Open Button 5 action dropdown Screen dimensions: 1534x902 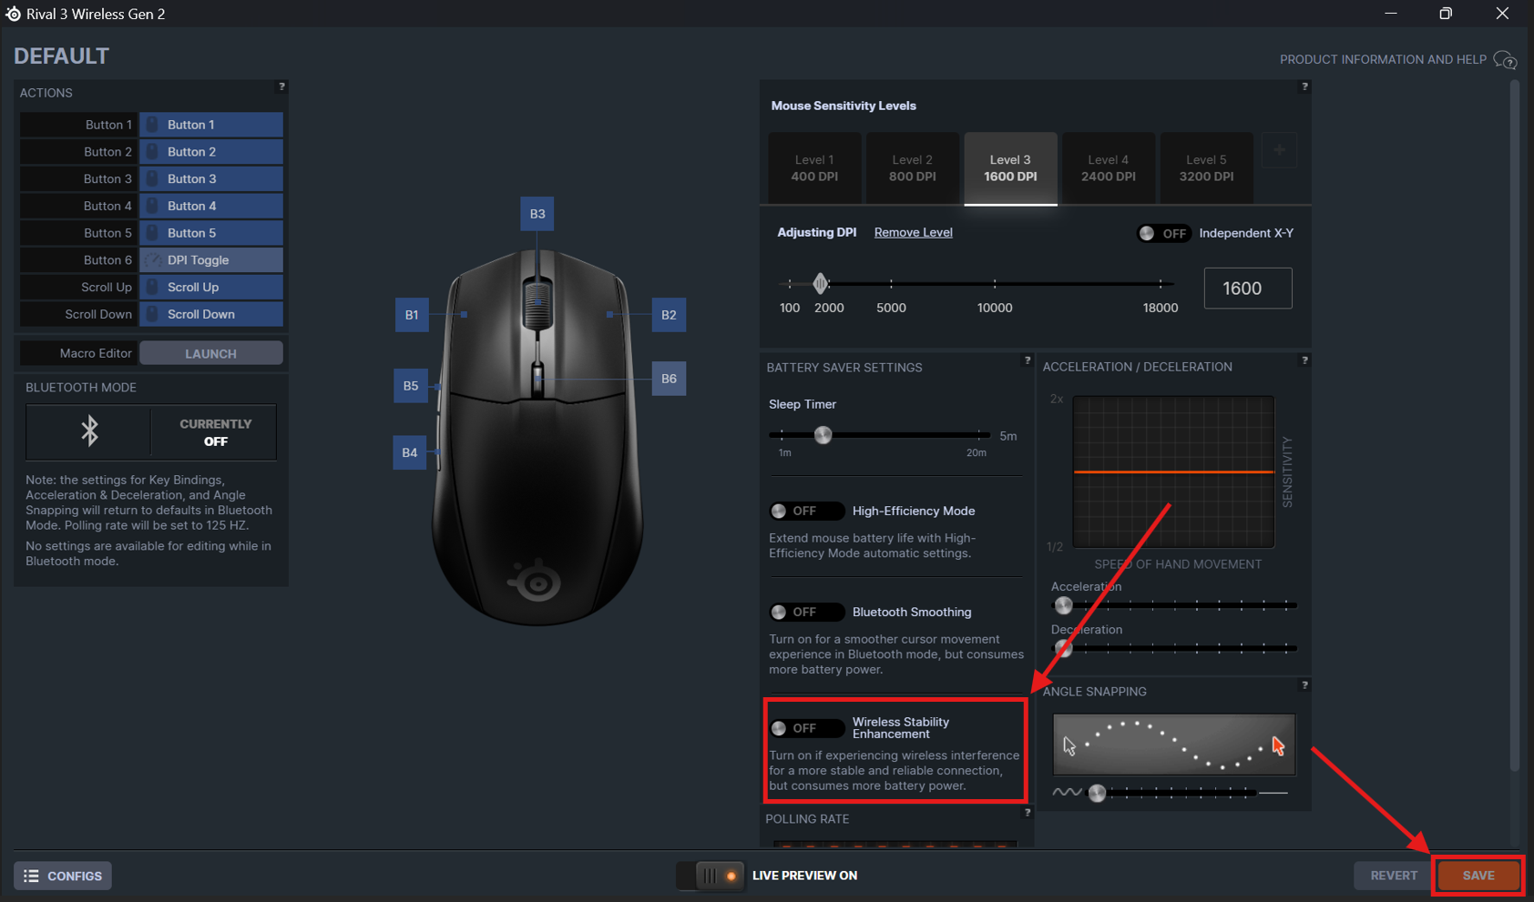pyautogui.click(x=211, y=233)
